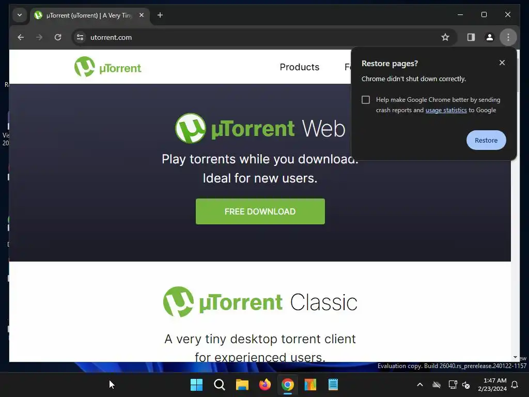Click the Chrome taskbar icon
Image resolution: width=529 pixels, height=397 pixels.
pos(287,385)
